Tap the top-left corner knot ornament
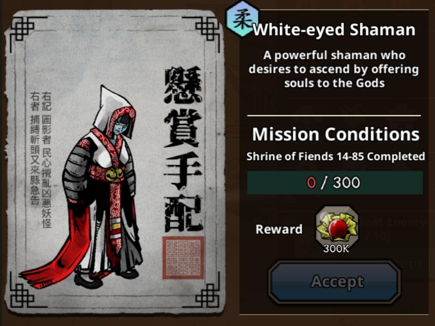The image size is (435, 326). pos(22,30)
